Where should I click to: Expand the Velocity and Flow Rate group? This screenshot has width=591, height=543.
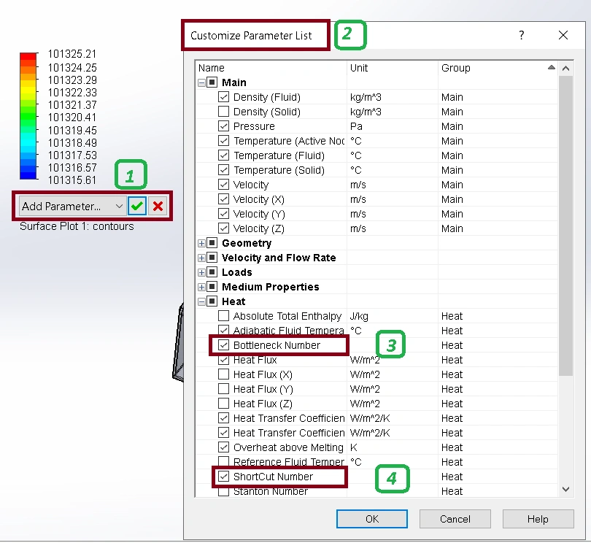pos(201,258)
